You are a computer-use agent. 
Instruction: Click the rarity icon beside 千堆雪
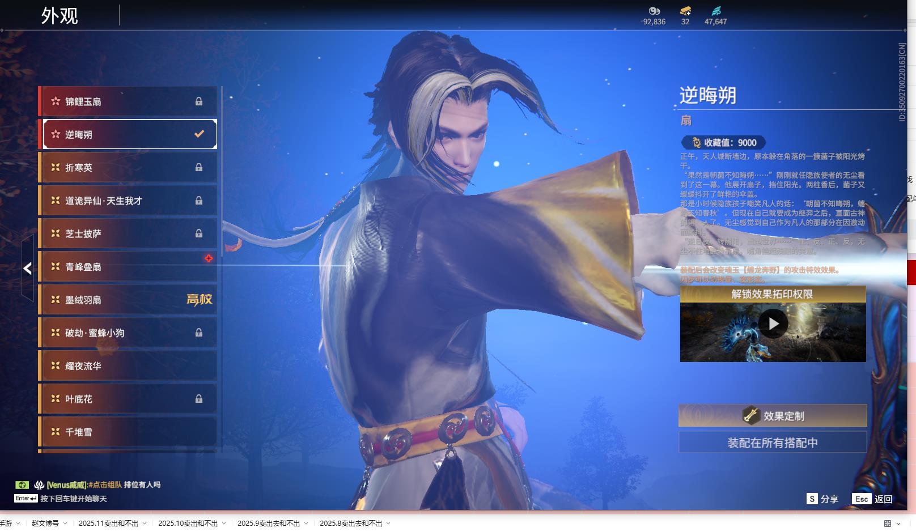click(x=56, y=432)
